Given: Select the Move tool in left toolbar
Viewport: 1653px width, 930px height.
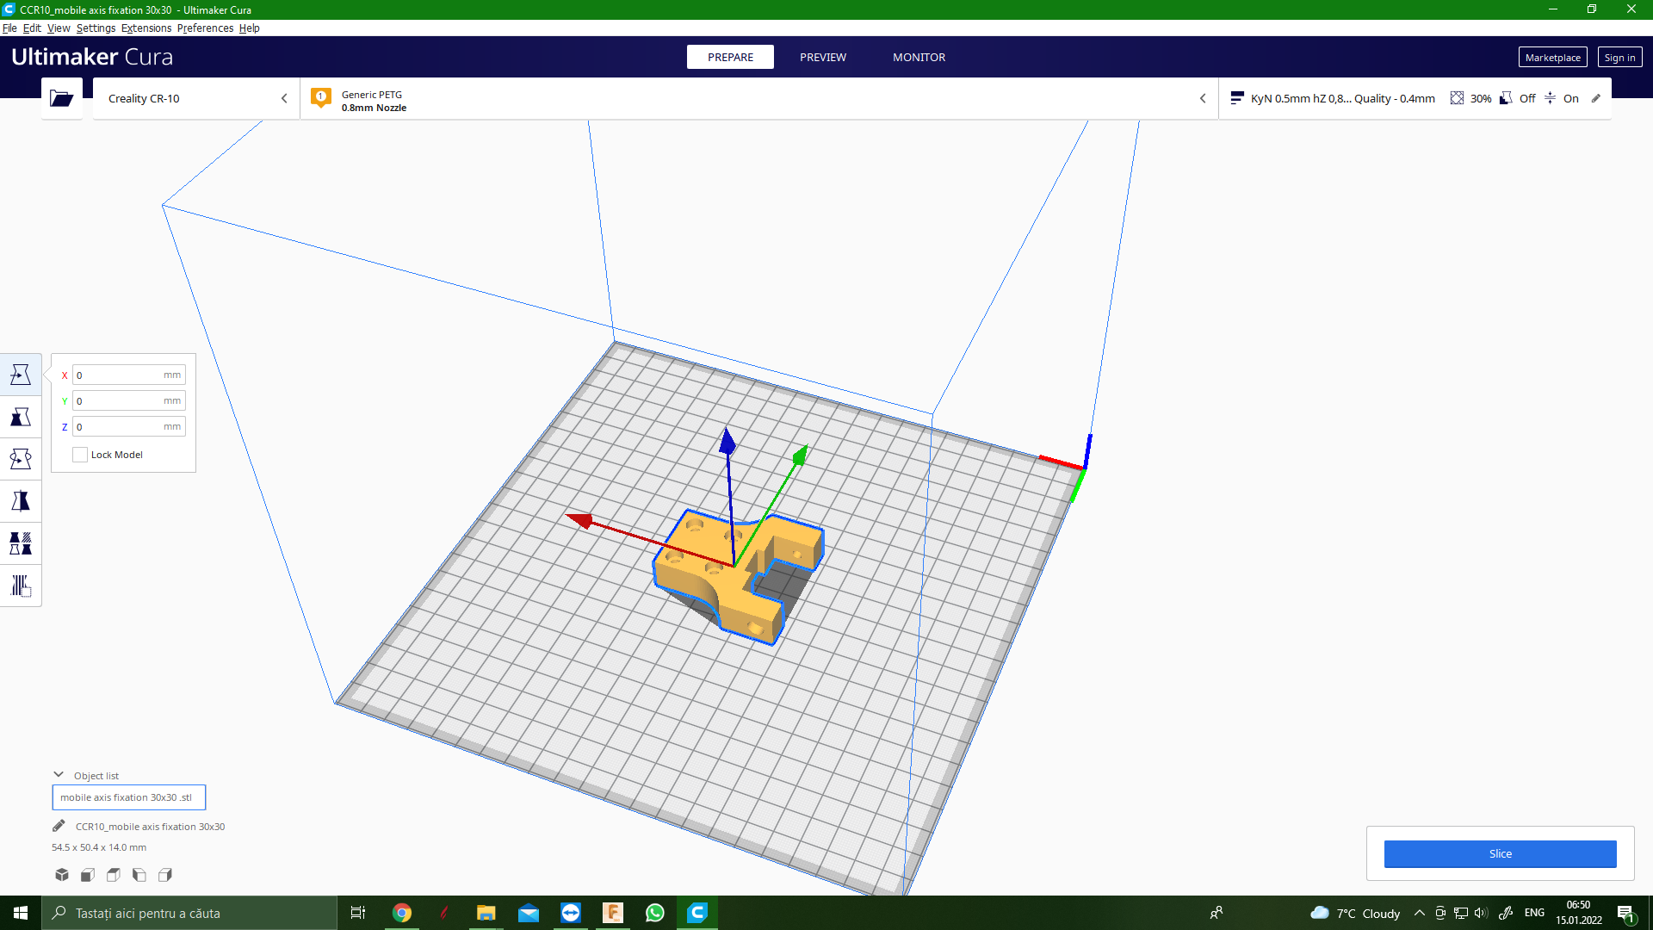Looking at the screenshot, I should 21,375.
